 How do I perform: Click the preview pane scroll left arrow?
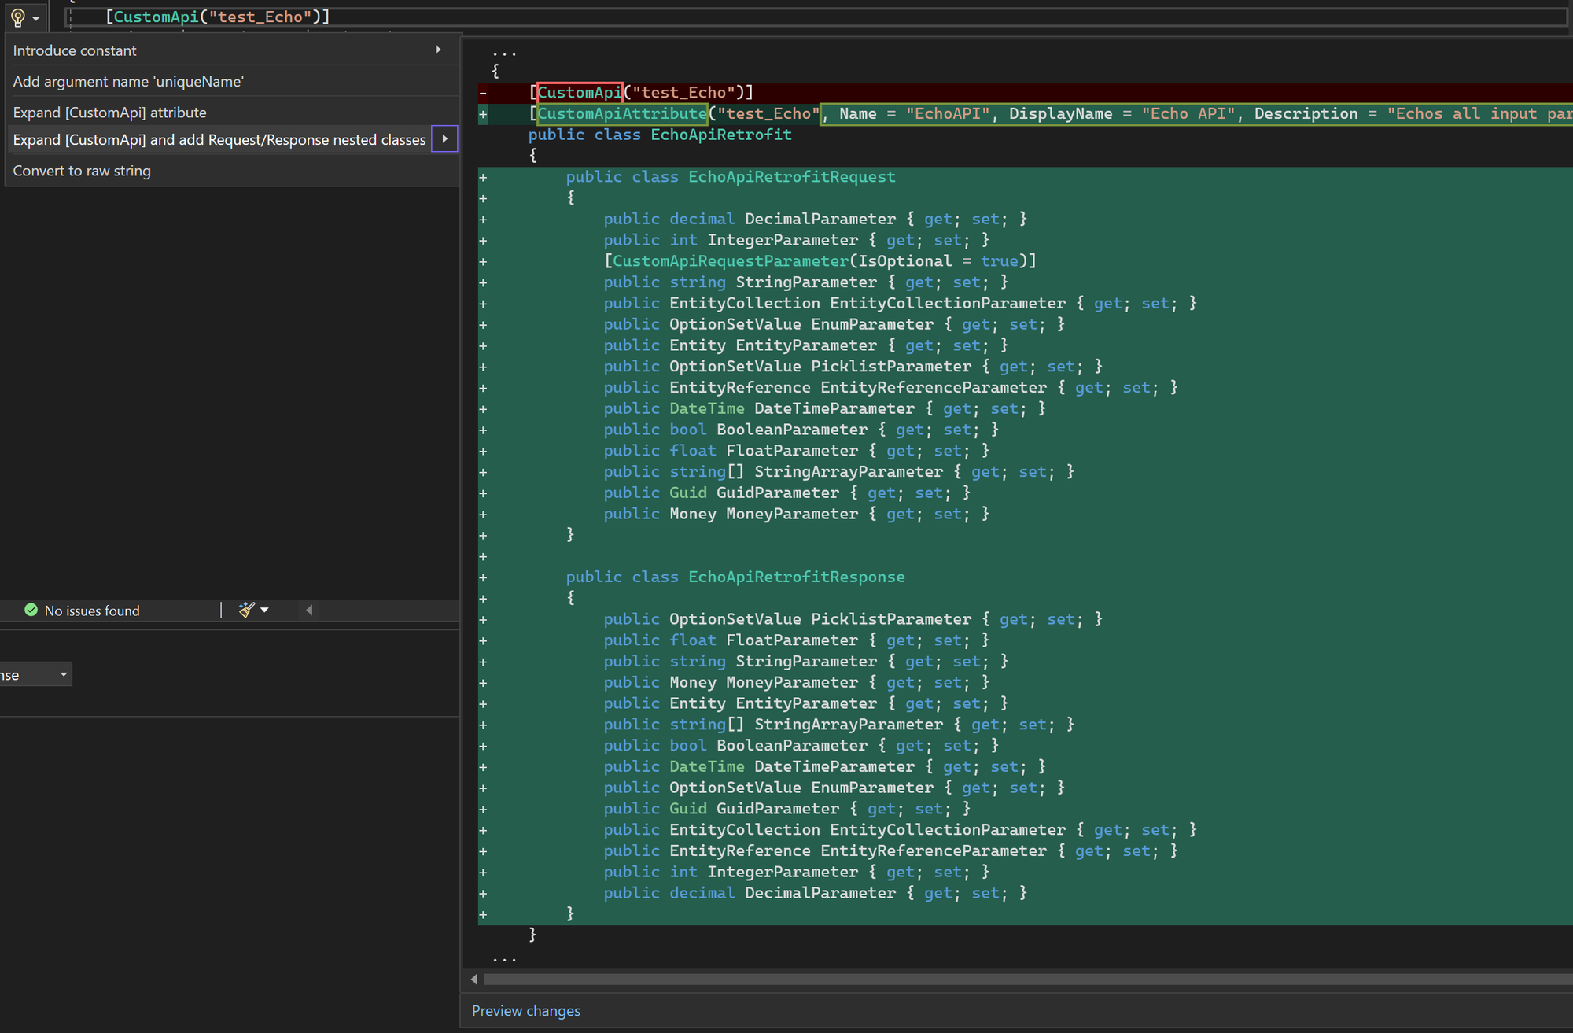[473, 980]
